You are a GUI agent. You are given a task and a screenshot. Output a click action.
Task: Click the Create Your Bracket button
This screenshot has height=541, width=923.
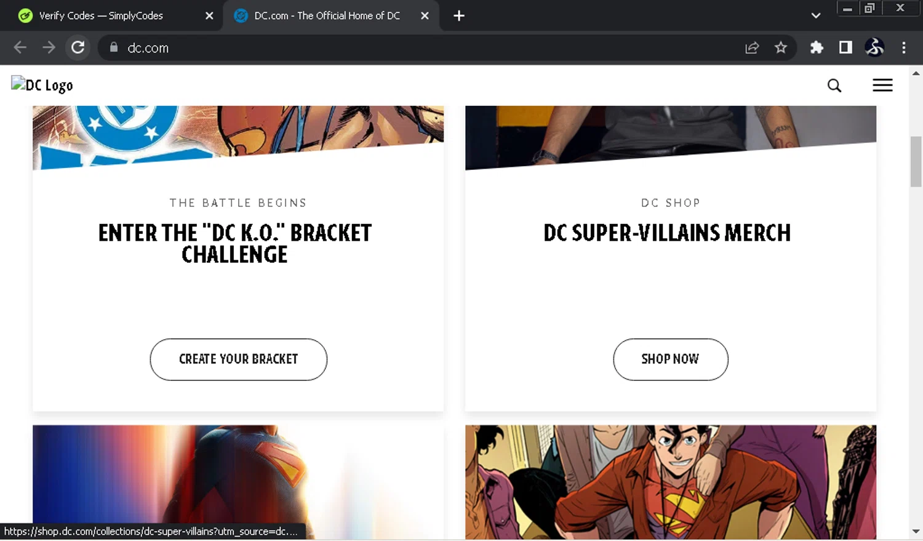[x=239, y=359]
